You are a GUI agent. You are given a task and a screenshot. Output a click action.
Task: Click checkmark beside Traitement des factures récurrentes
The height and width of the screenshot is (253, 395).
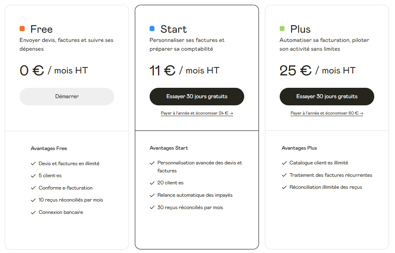coord(284,175)
